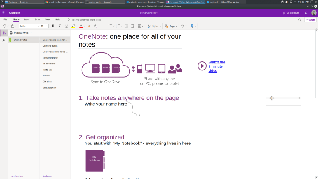Apply the yellow text highlight color
This screenshot has width=318, height=179.
coord(73,26)
